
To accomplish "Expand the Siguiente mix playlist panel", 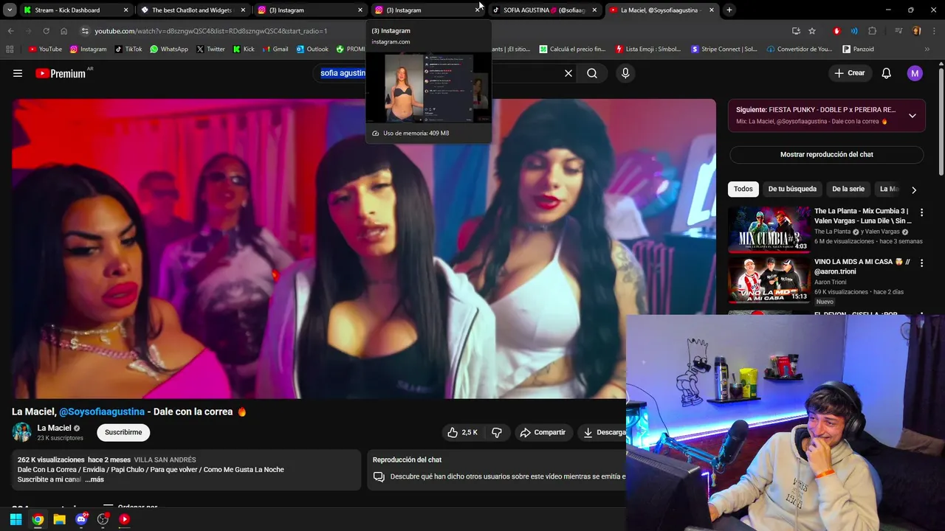I will (913, 116).
